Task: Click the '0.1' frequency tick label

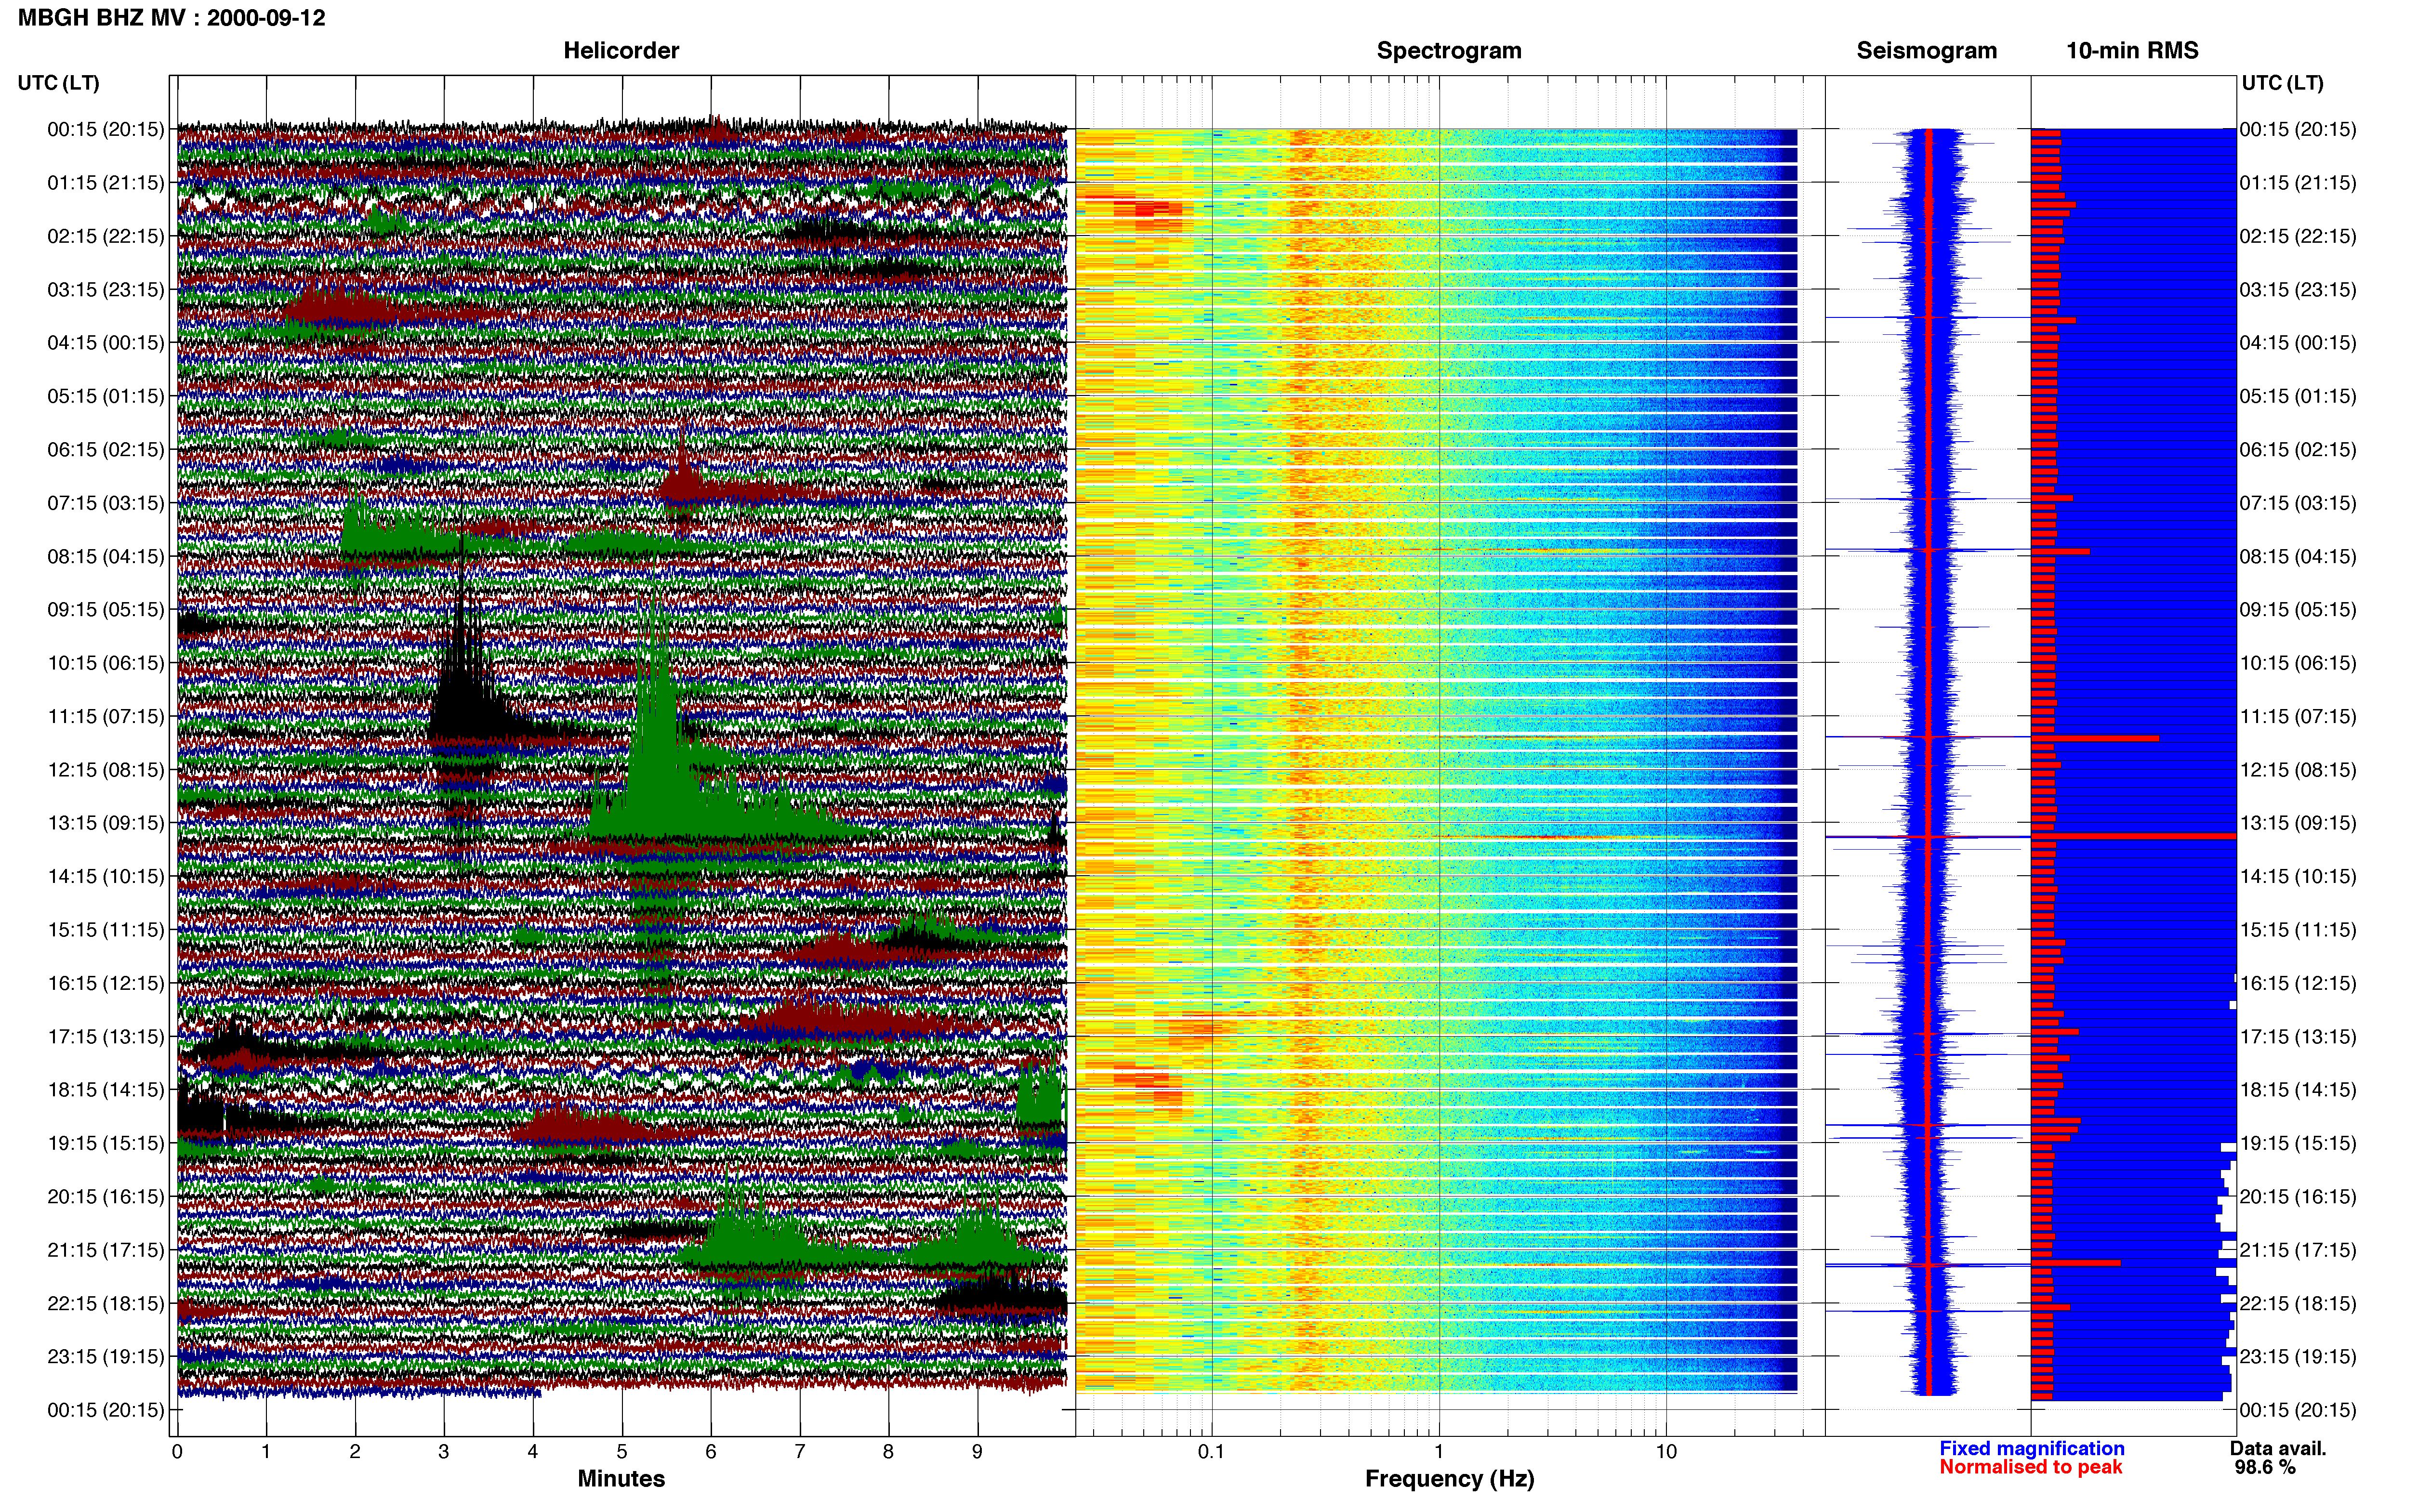Action: tap(1211, 1451)
